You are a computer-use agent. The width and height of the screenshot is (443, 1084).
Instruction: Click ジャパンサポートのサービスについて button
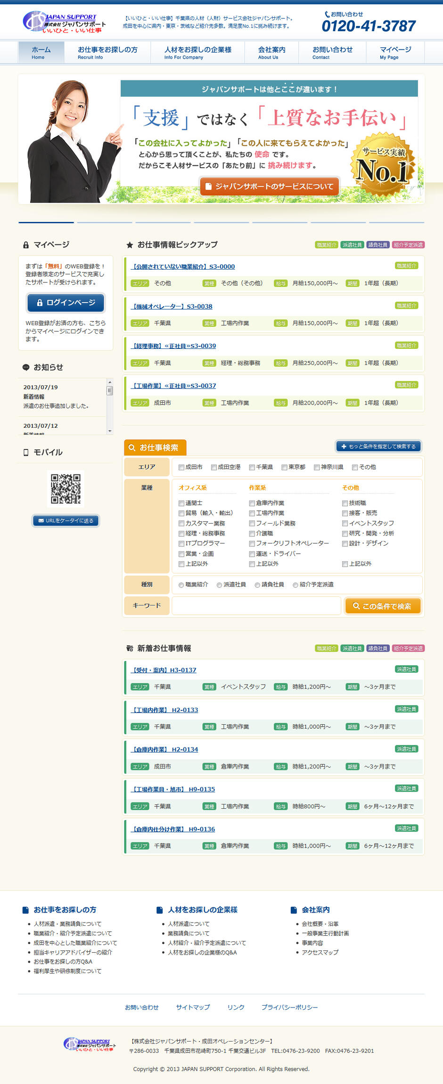270,186
